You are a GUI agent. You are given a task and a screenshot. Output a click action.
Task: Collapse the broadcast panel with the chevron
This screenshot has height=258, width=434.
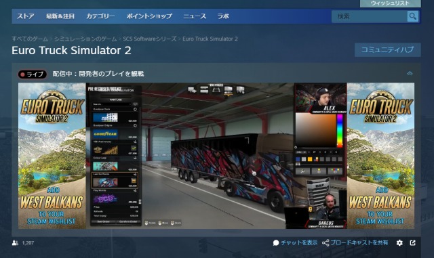[410, 74]
